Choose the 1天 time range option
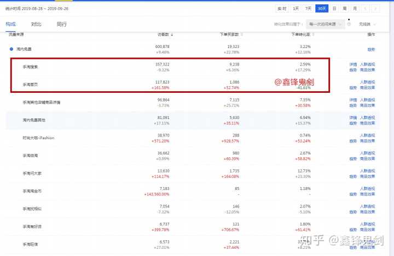 pos(296,9)
